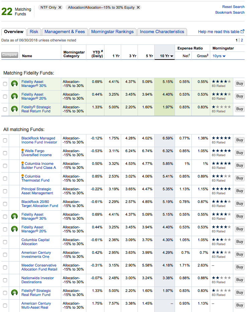
Task: Check Principal Strategic Asset Management row
Action: pos(5,191)
